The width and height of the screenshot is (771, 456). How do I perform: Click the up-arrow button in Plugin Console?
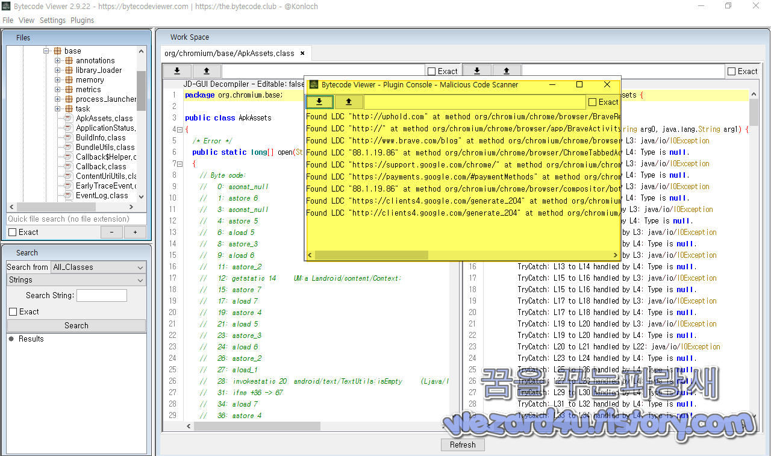click(349, 102)
